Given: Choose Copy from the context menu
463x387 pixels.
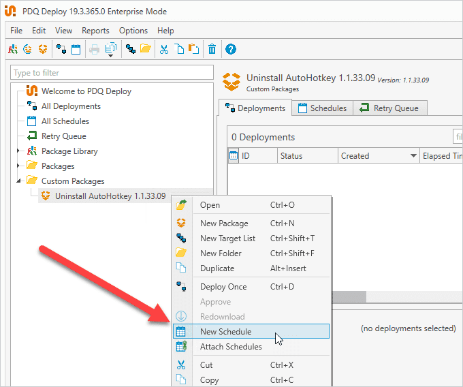Looking at the screenshot, I should (x=251, y=380).
